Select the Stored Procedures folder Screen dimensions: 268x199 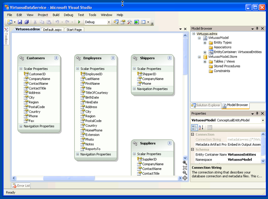click(x=225, y=66)
